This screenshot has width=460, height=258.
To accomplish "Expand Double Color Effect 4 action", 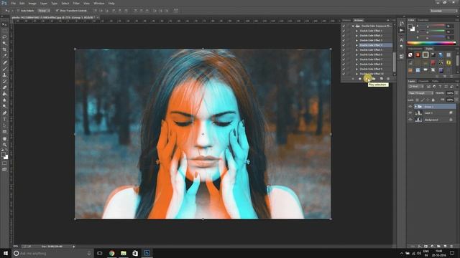I will click(x=357, y=45).
